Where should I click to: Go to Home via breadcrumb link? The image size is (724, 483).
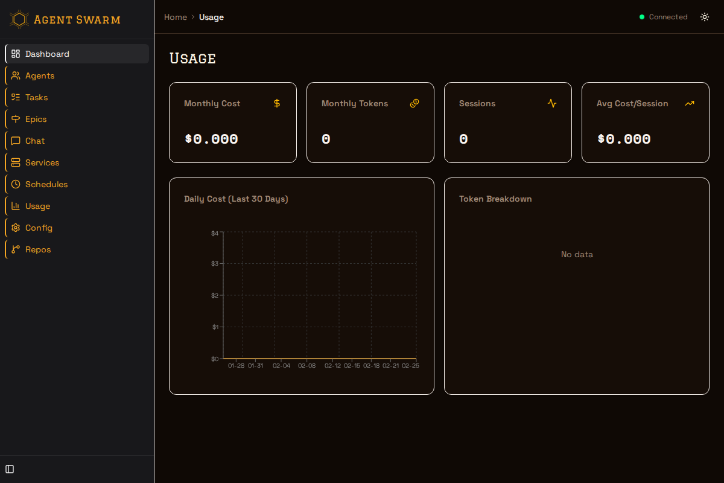click(x=176, y=17)
